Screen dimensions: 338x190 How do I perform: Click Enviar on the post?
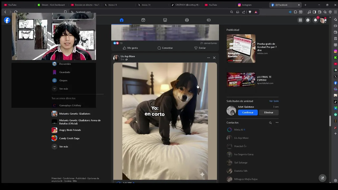click(200, 48)
